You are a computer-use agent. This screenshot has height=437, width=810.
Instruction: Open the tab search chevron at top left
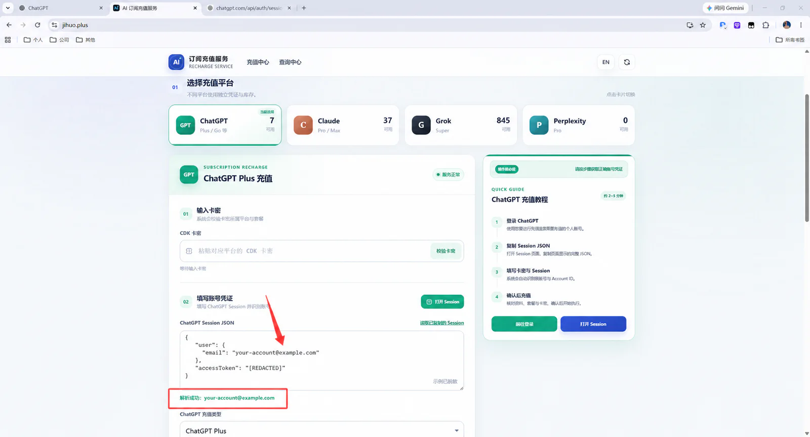click(8, 8)
